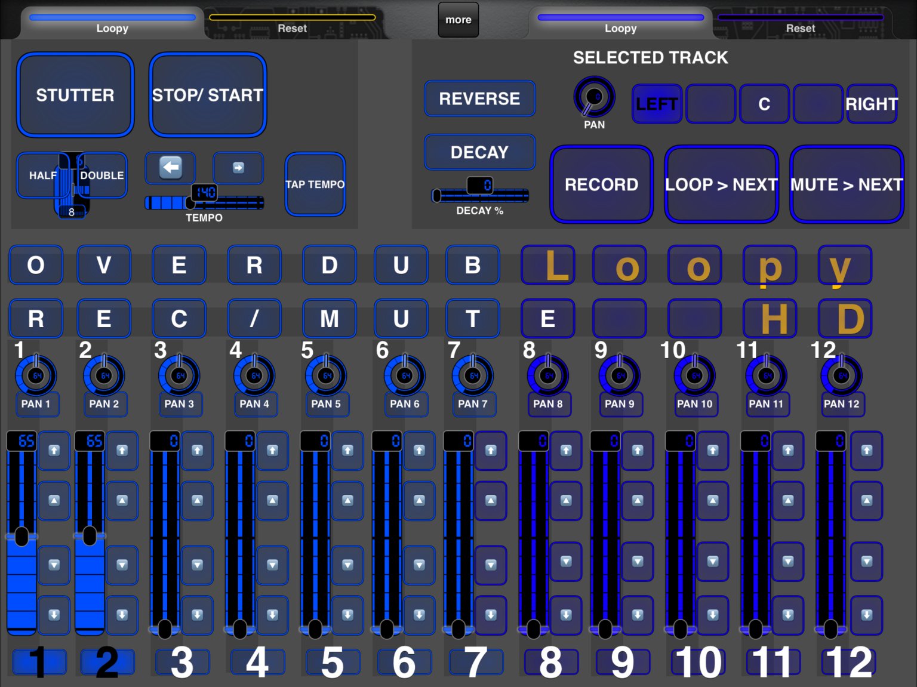Nudge track 3 volume up arrow
Viewport: 917px width, 687px height.
(198, 501)
